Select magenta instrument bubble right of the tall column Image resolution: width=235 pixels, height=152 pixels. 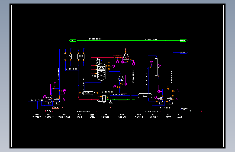click(159, 65)
